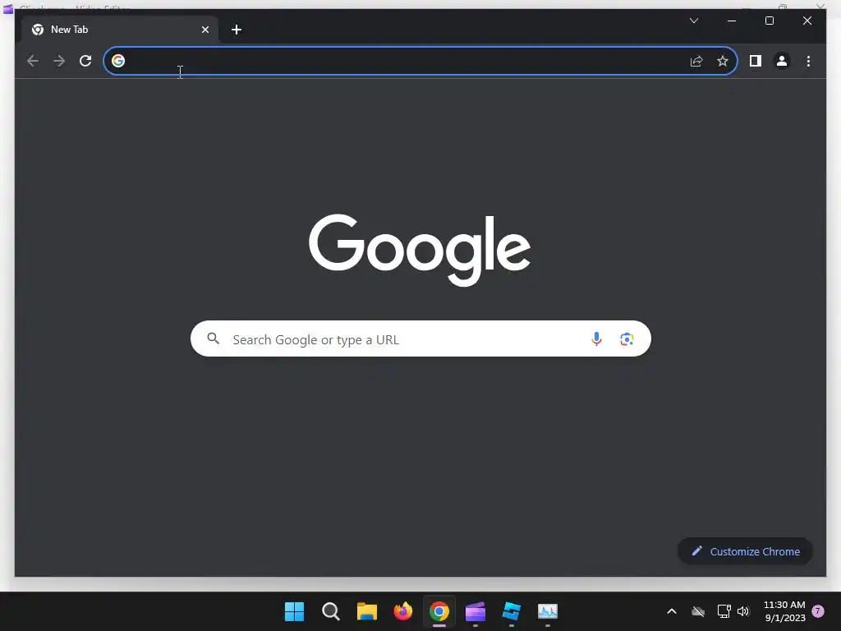This screenshot has height=631, width=841.
Task: Open the Chrome profile menu
Action: tap(782, 61)
